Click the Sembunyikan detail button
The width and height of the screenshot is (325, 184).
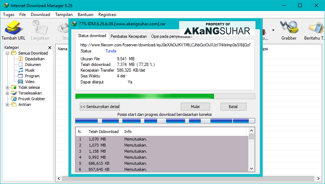[100, 107]
